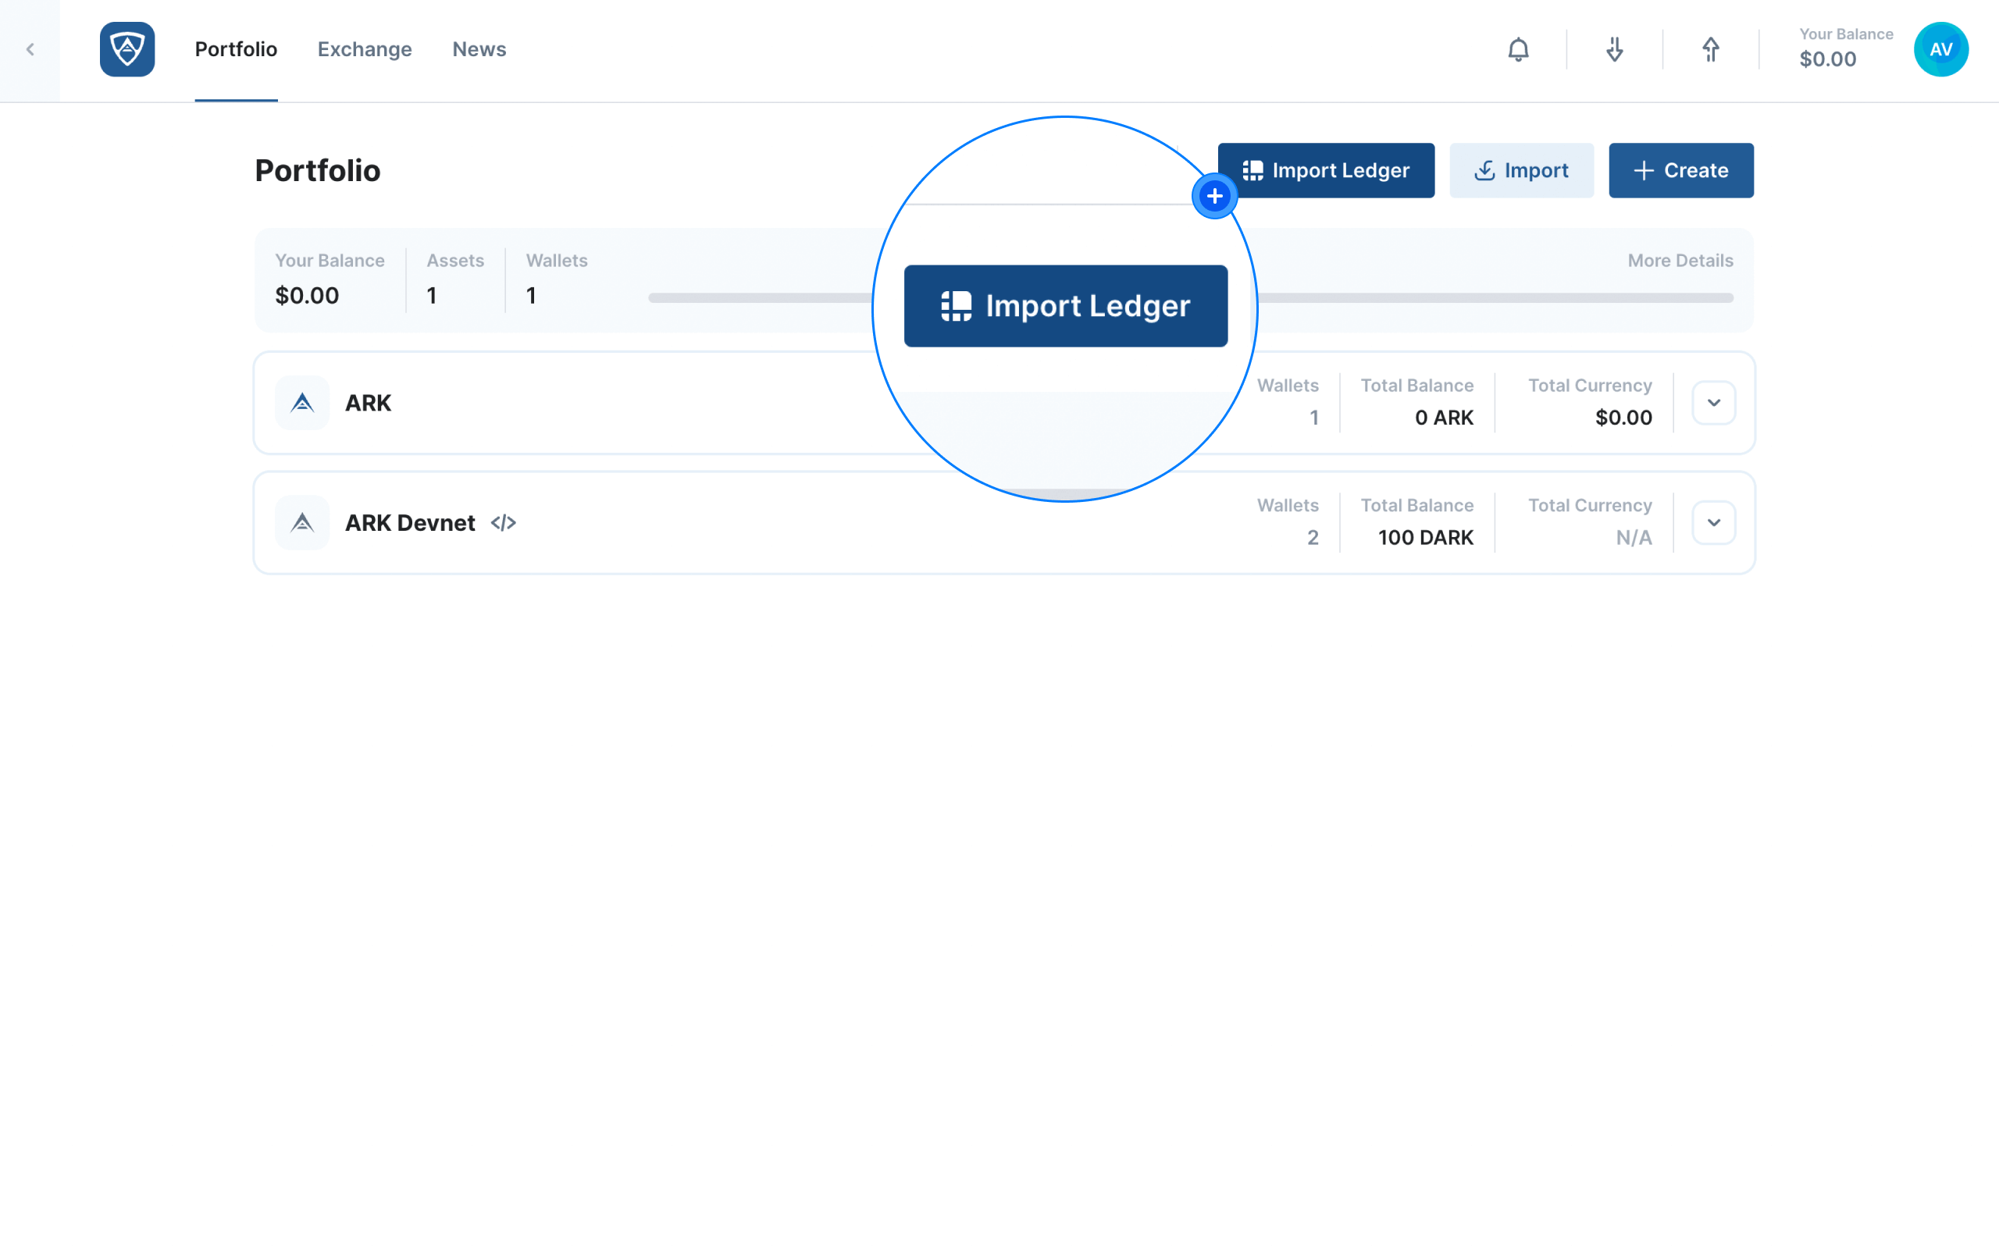The height and width of the screenshot is (1249, 1999).
Task: Open More Details link
Action: point(1680,261)
